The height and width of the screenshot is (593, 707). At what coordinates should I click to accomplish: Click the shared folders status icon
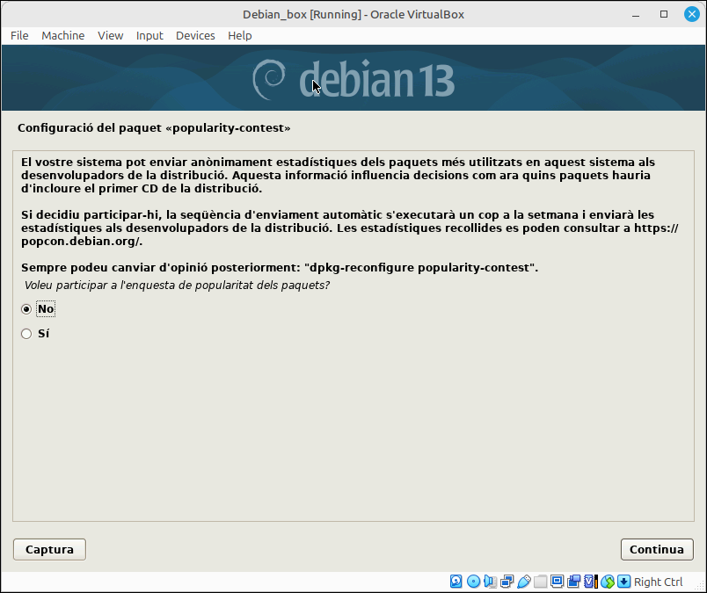(540, 582)
